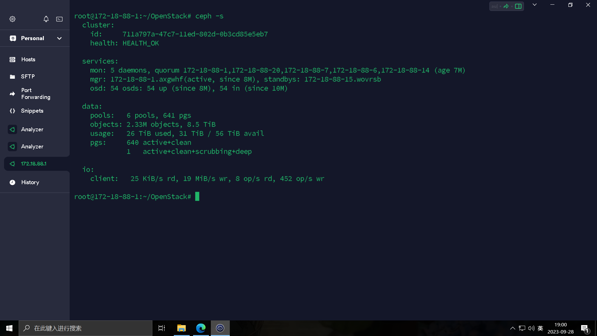The image size is (597, 336).
Task: Open the taskbar clock and date
Action: 561,328
